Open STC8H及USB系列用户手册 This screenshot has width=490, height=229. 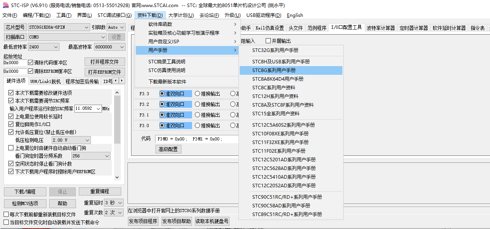[x=291, y=62]
